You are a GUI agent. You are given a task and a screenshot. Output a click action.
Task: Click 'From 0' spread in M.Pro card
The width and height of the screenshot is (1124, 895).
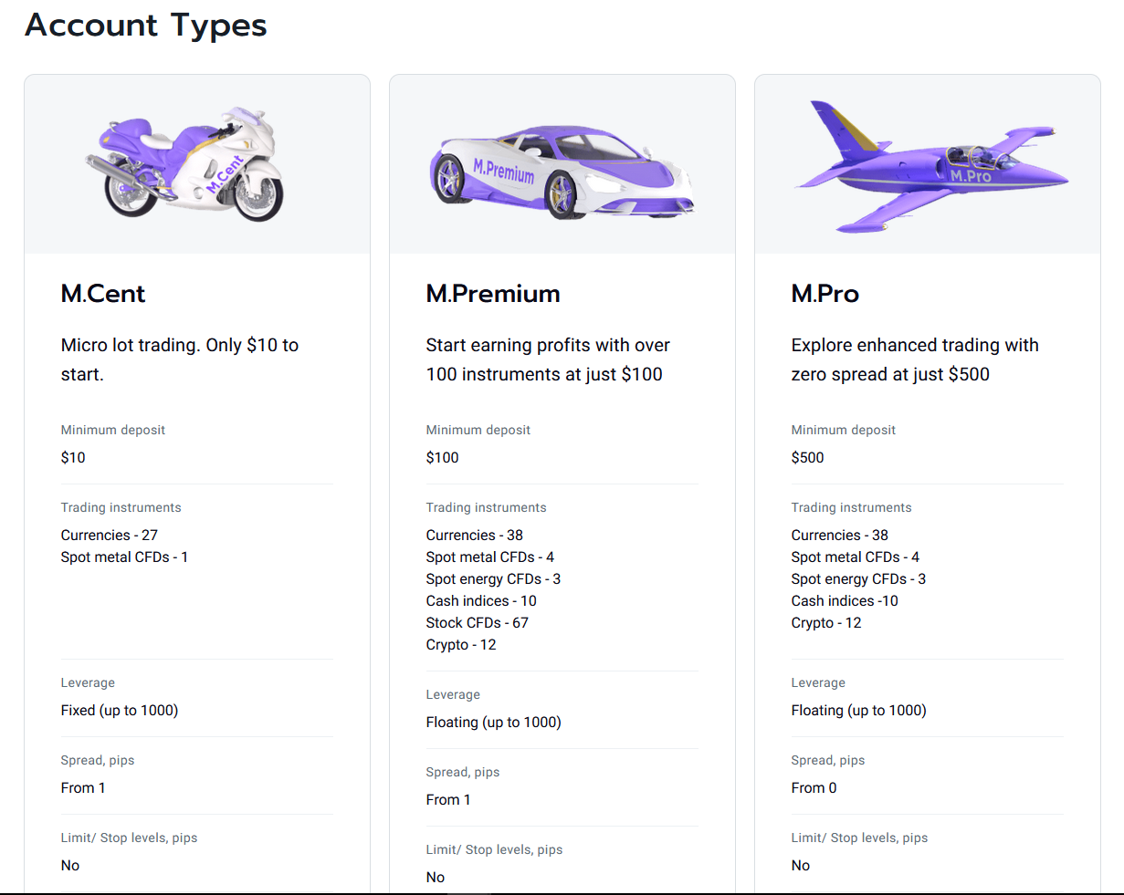[x=814, y=788]
